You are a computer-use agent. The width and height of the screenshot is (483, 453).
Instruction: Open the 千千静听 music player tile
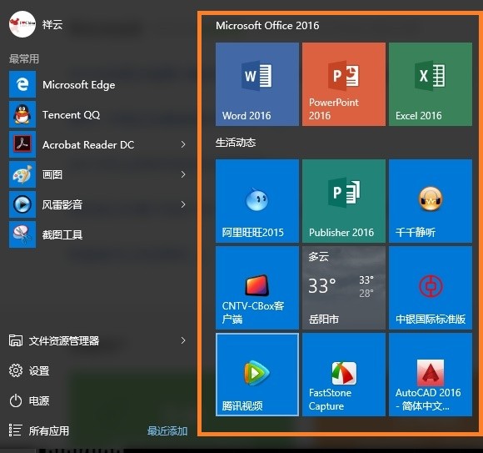click(x=431, y=201)
